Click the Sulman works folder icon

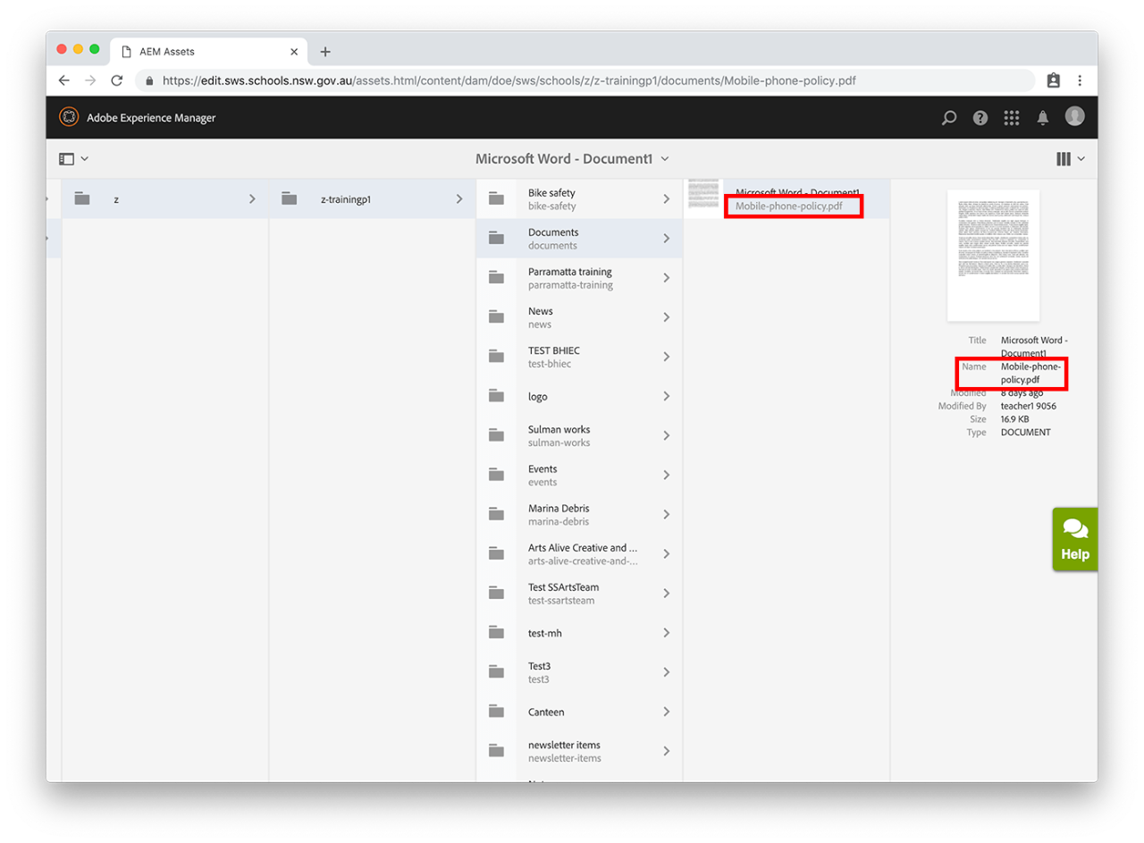point(496,435)
